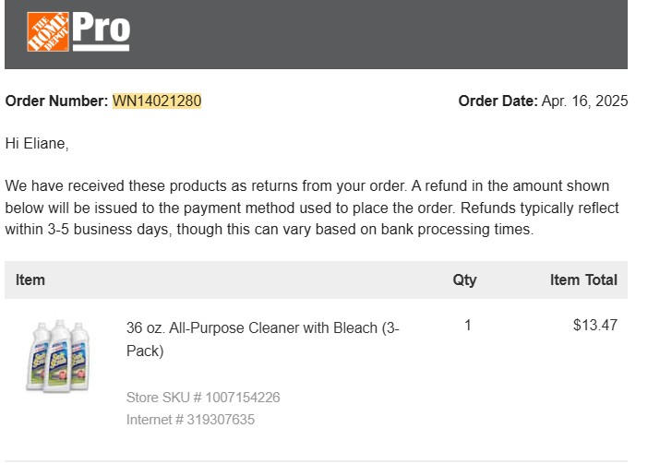This screenshot has height=476, width=648.
Task: Click the Order Number label
Action: click(57, 101)
